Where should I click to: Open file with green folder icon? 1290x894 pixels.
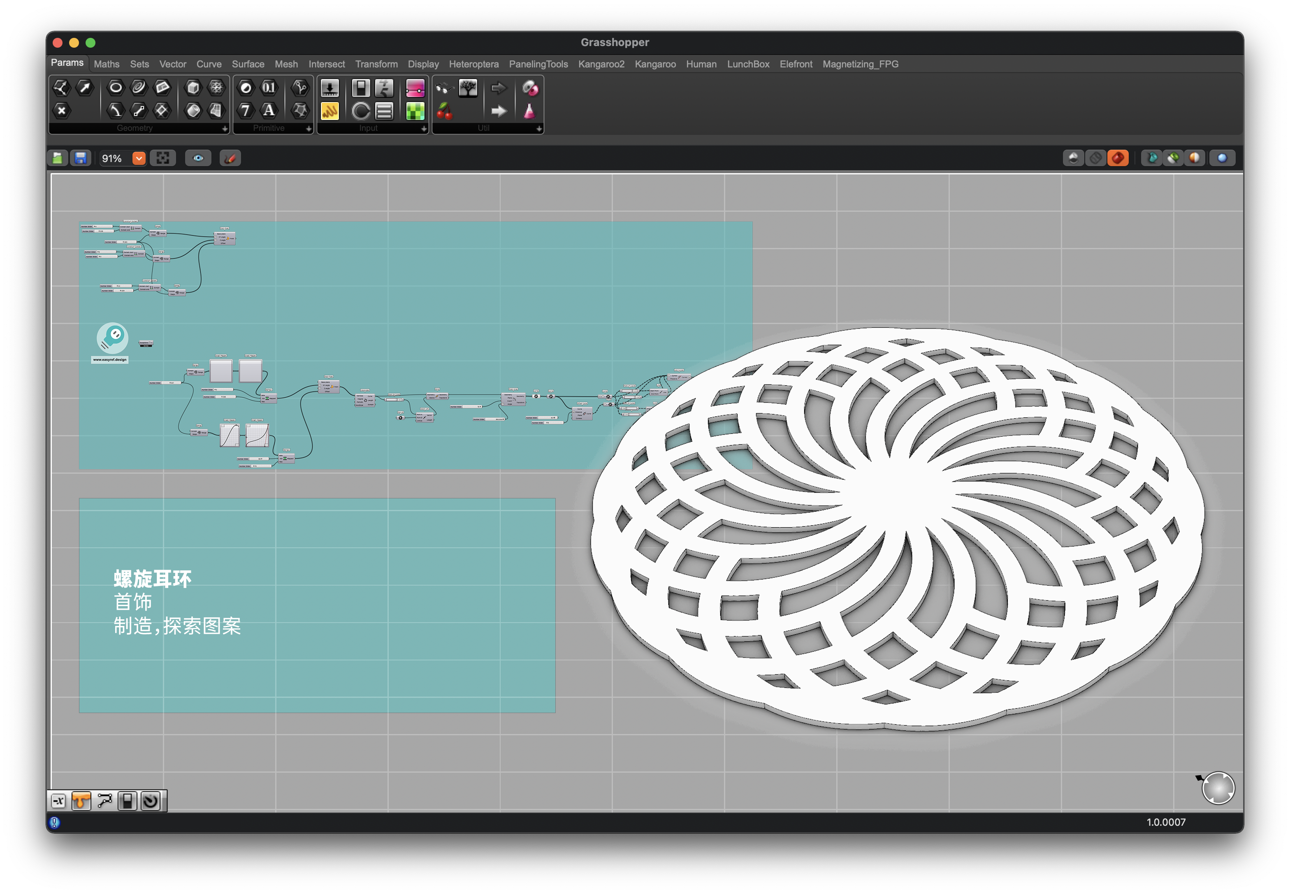[x=57, y=158]
